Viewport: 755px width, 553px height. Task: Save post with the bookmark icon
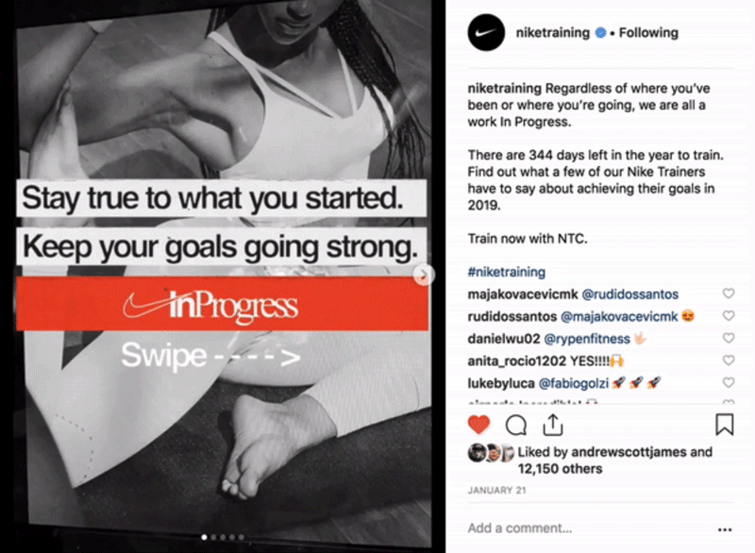click(724, 425)
